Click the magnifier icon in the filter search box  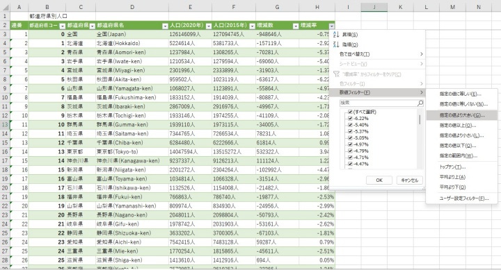[x=420, y=103]
